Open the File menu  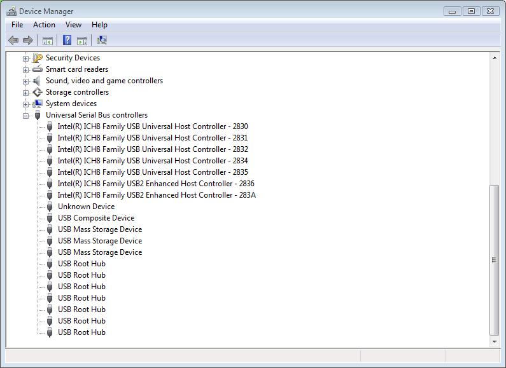17,25
